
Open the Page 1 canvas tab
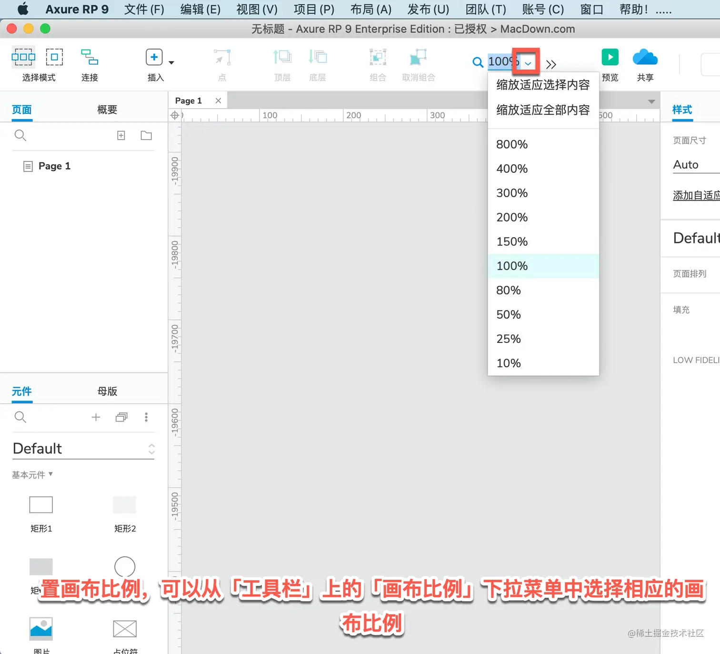tap(189, 101)
